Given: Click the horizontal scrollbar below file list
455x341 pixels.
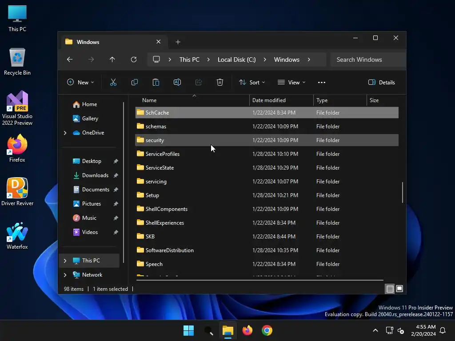Looking at the screenshot, I should click(259, 280).
